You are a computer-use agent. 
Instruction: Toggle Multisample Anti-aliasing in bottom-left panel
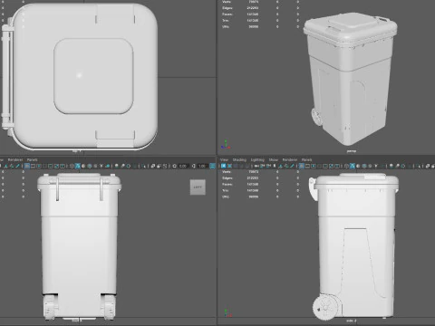point(129,166)
